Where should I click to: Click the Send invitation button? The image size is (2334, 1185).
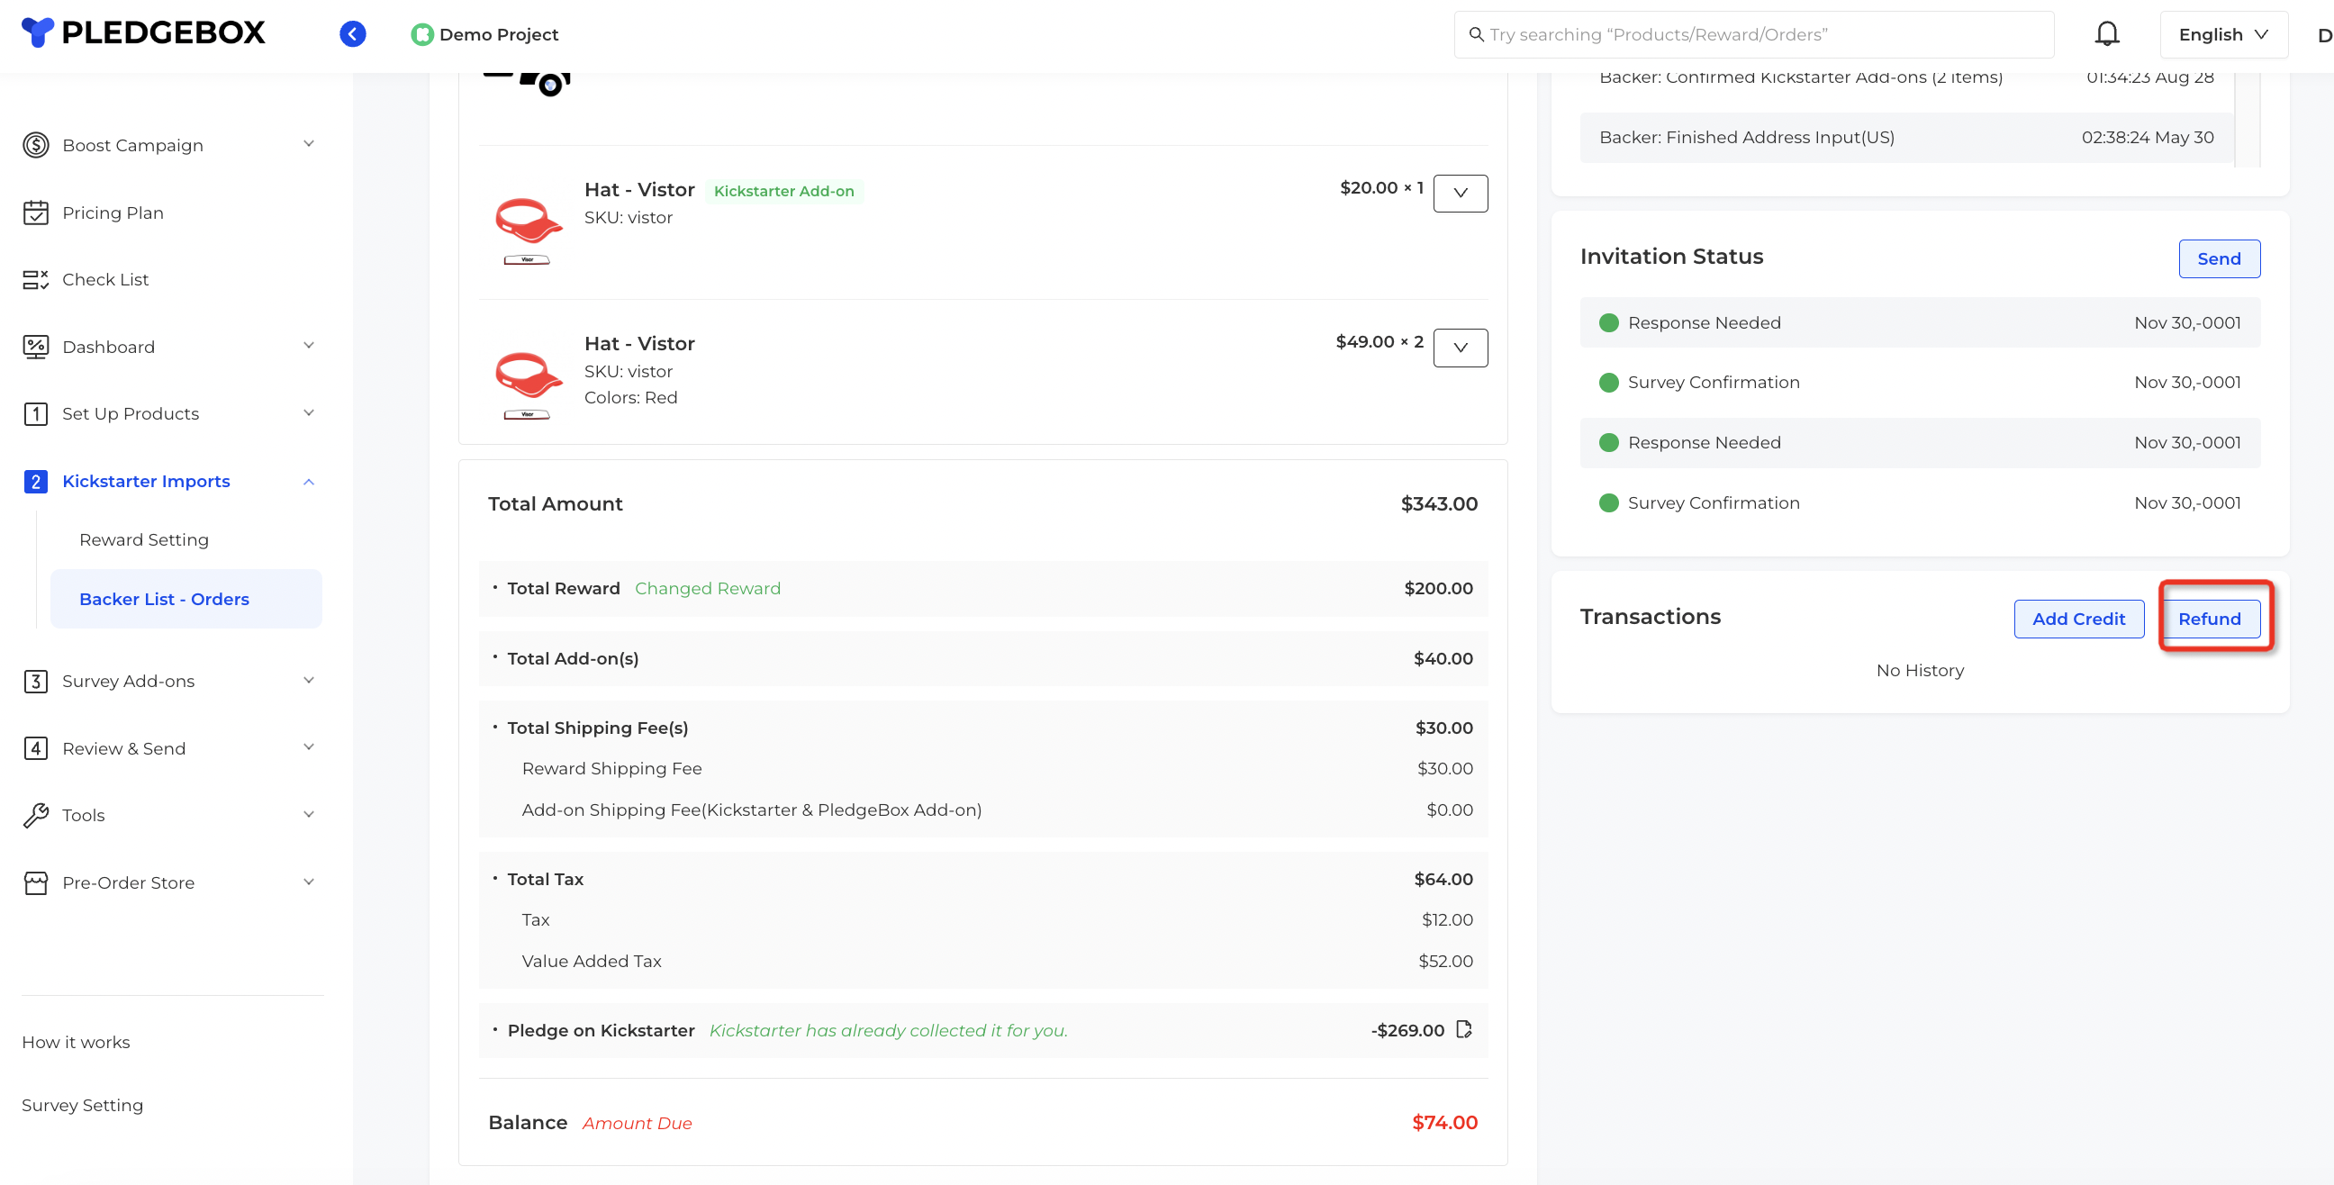click(x=2218, y=259)
